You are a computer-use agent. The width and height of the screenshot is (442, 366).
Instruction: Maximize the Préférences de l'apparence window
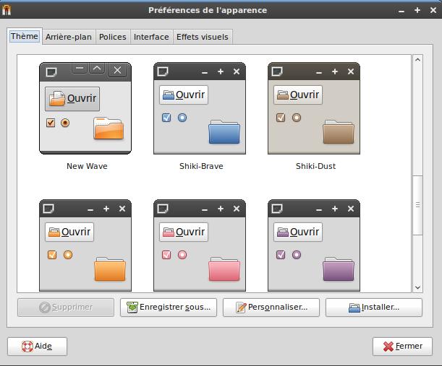tap(417, 10)
